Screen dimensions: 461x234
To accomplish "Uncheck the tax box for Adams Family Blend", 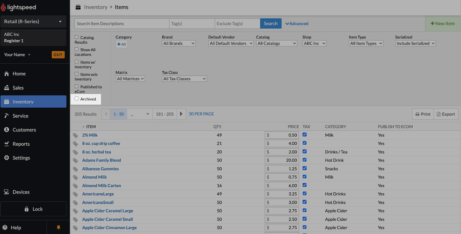I will point(305,160).
